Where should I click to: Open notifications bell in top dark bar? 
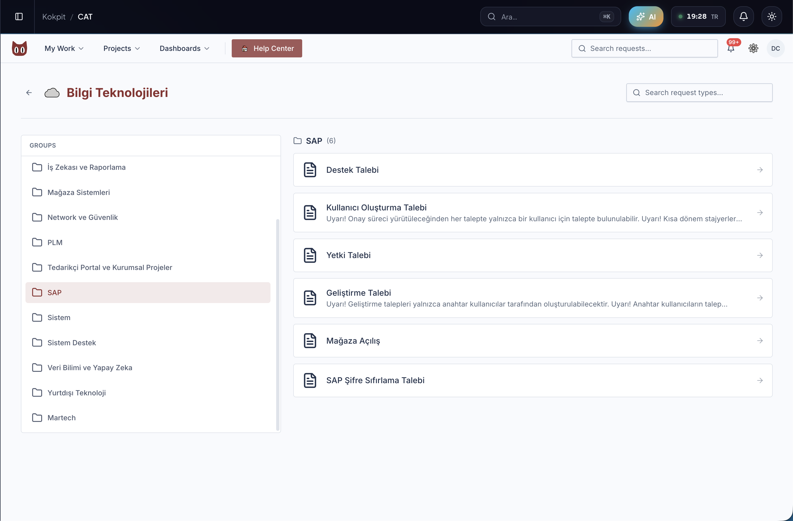tap(743, 17)
